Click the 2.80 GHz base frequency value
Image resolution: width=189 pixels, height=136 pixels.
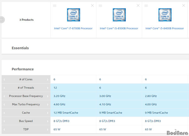151,96
